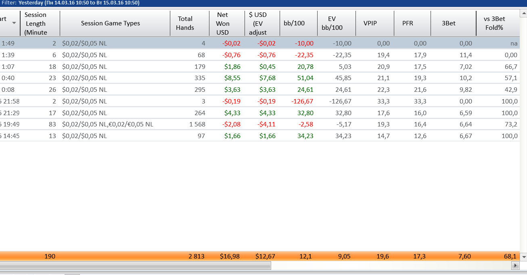
Task: Click the horizontal scrollbar thumb
Action: click(135, 265)
